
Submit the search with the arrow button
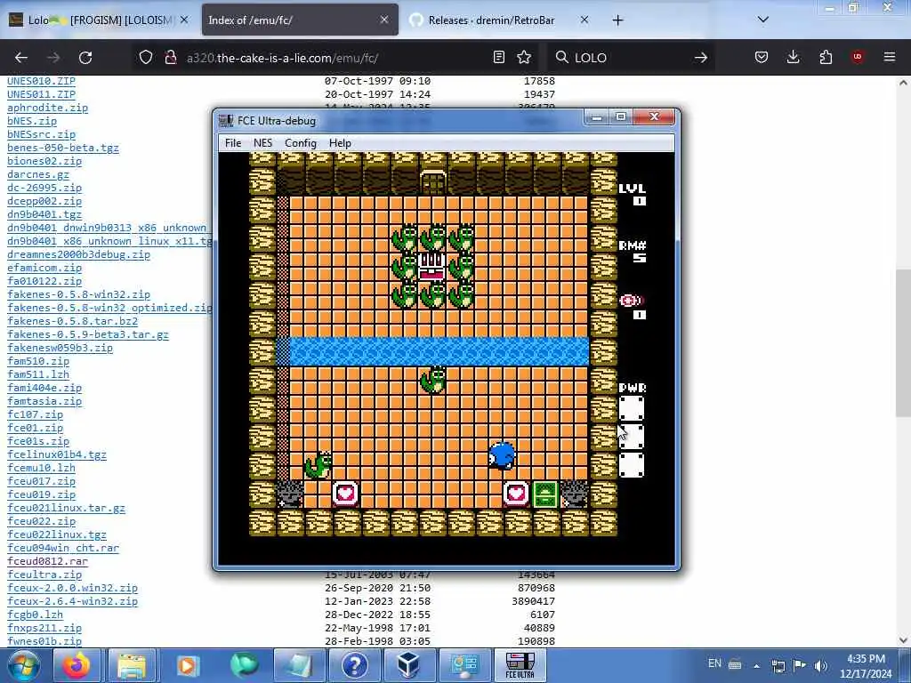click(701, 58)
